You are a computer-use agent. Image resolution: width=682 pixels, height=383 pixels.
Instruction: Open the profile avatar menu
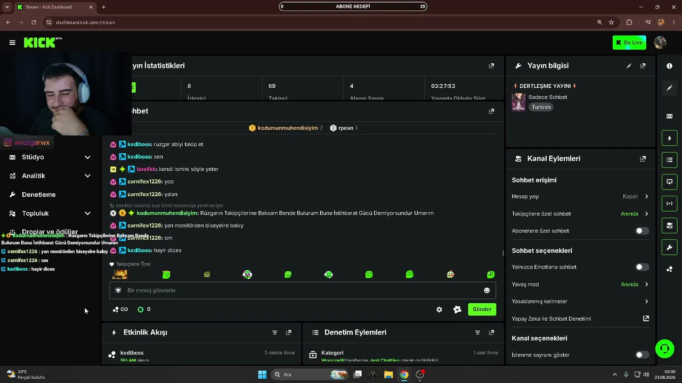click(x=660, y=43)
